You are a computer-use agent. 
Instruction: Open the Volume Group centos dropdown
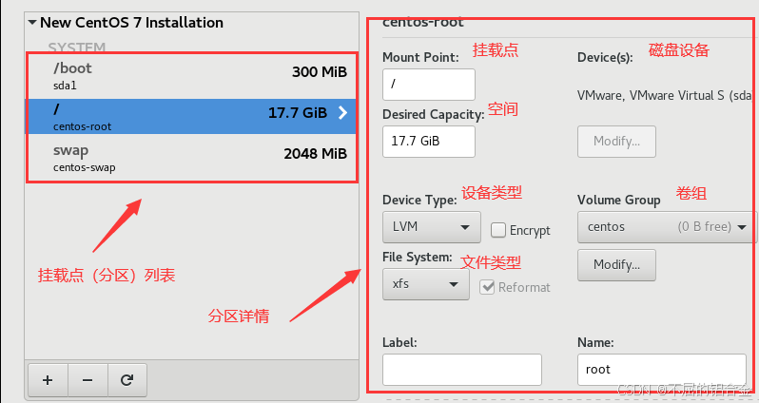[667, 227]
